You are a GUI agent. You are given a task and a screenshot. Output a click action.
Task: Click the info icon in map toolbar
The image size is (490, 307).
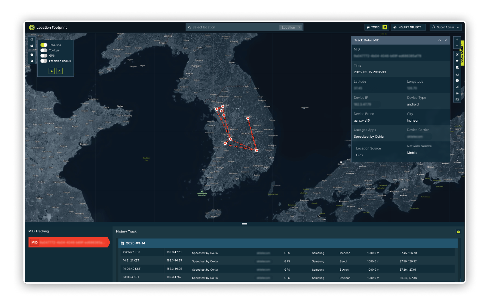457,81
